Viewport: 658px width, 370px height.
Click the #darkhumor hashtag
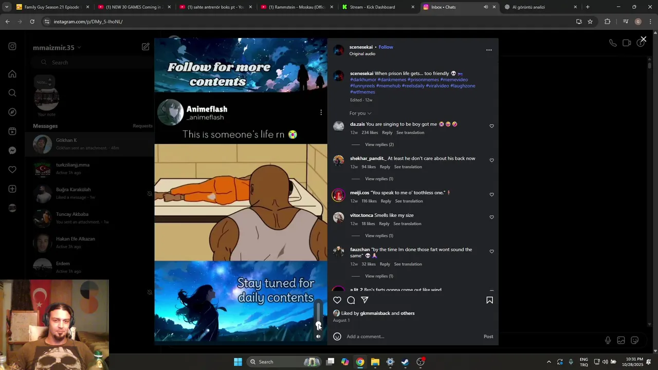click(363, 80)
